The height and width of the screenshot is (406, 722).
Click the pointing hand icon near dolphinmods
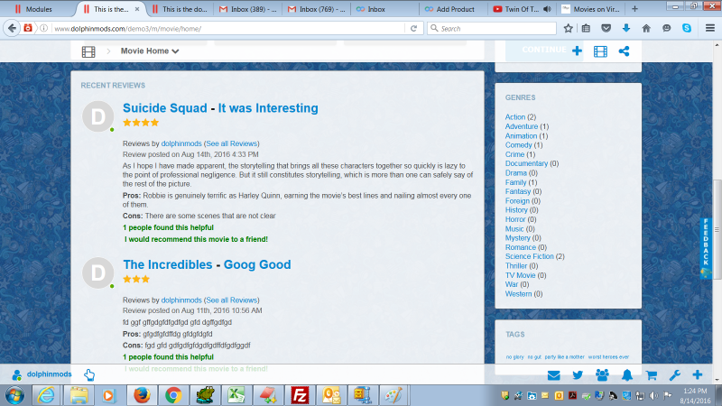click(x=89, y=374)
